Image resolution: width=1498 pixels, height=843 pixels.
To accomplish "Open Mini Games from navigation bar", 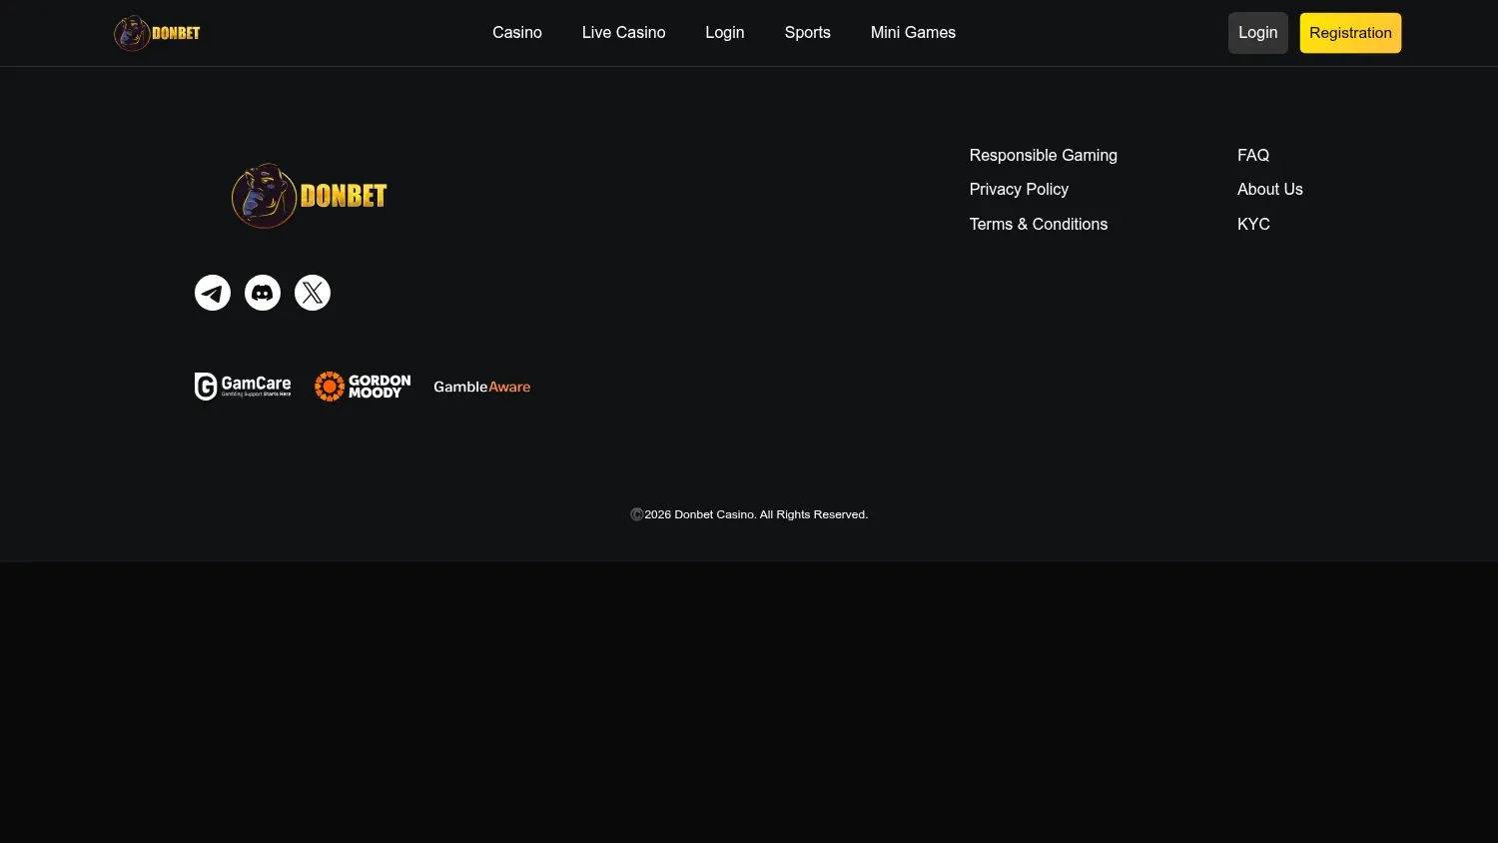I will tap(913, 33).
